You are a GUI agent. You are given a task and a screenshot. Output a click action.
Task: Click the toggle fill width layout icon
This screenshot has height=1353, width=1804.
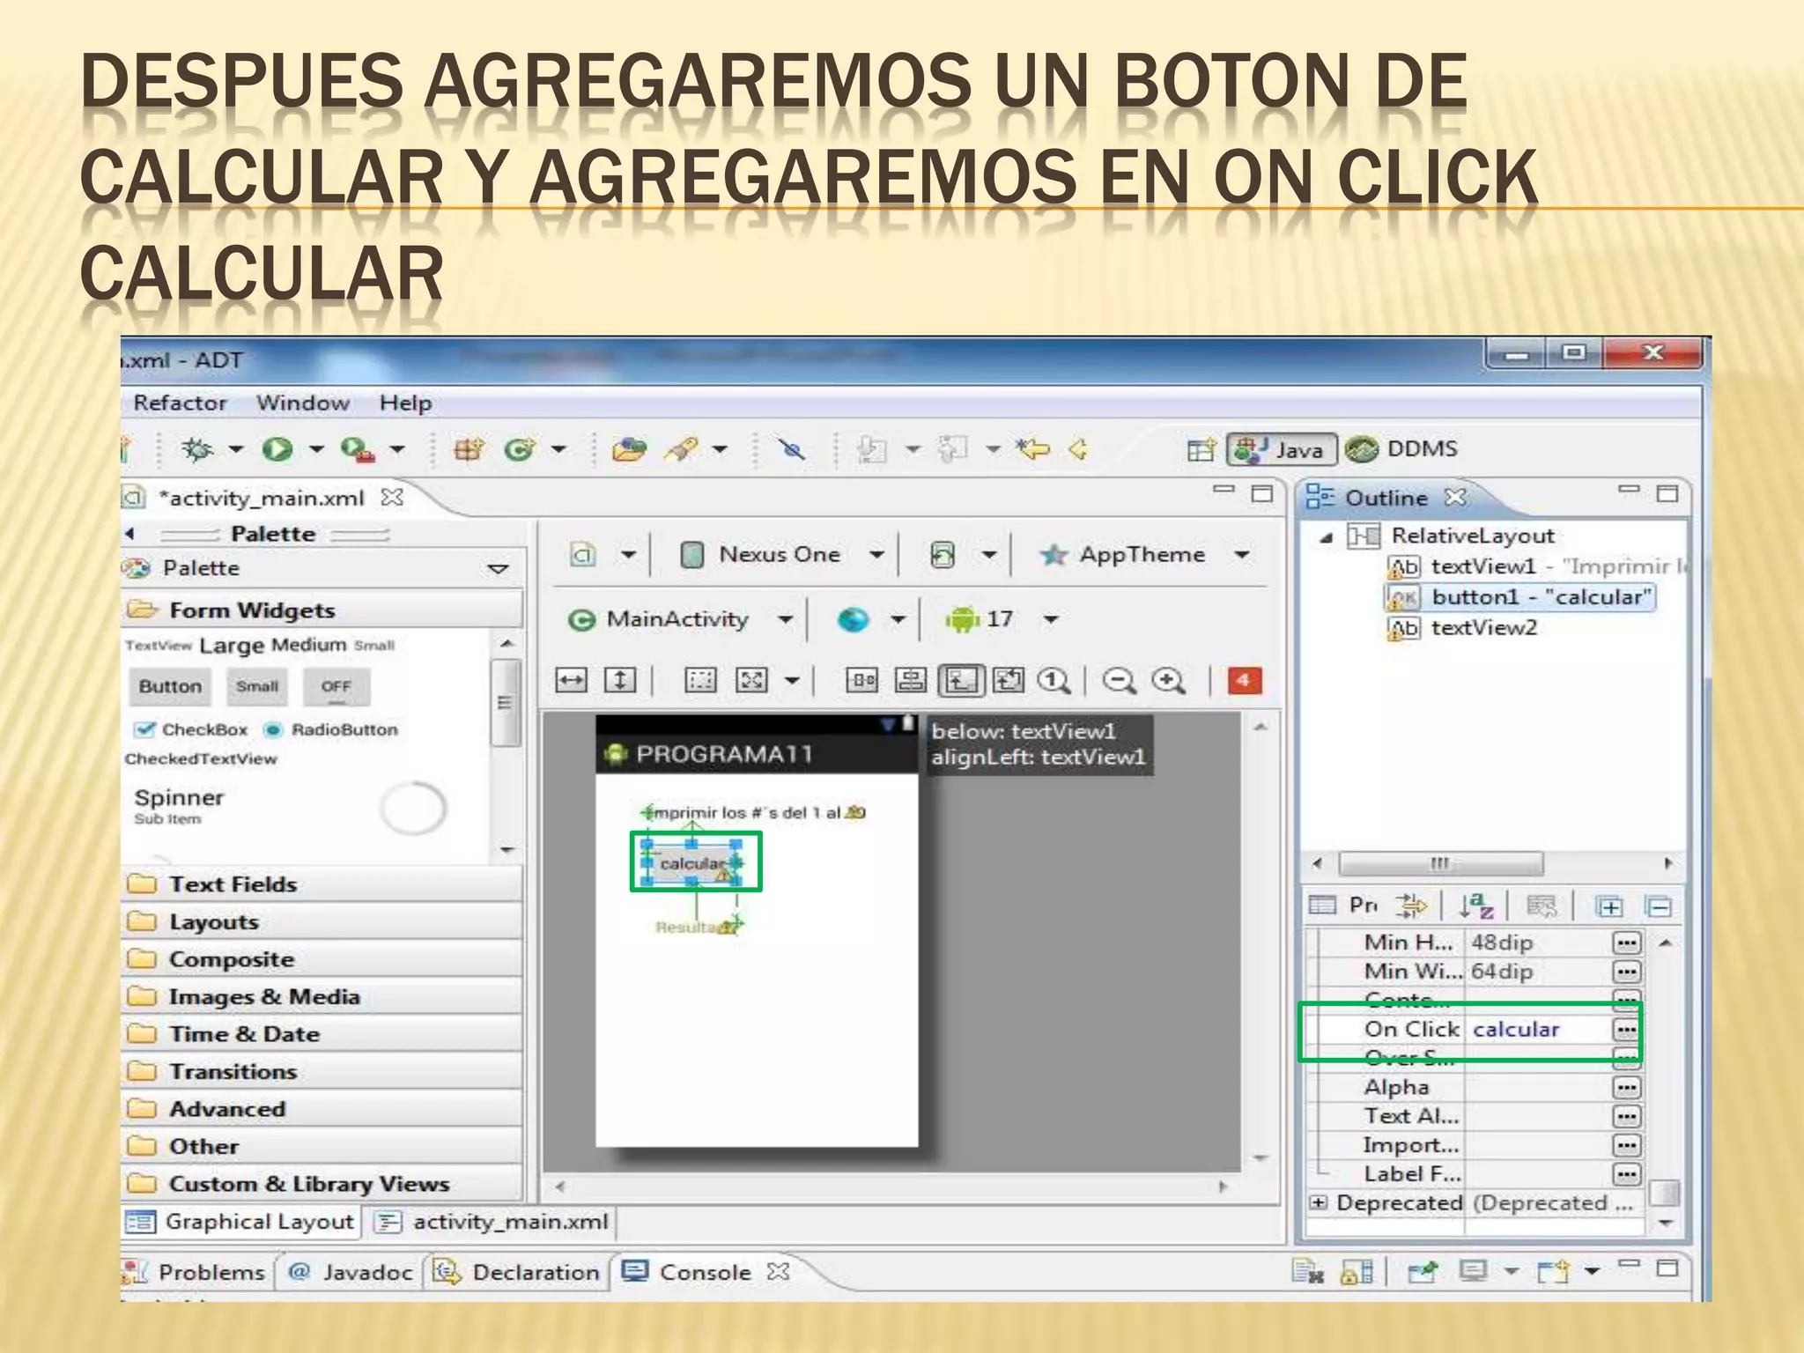point(571,680)
